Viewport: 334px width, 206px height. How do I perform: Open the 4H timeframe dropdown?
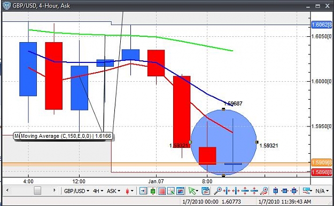tap(98, 191)
